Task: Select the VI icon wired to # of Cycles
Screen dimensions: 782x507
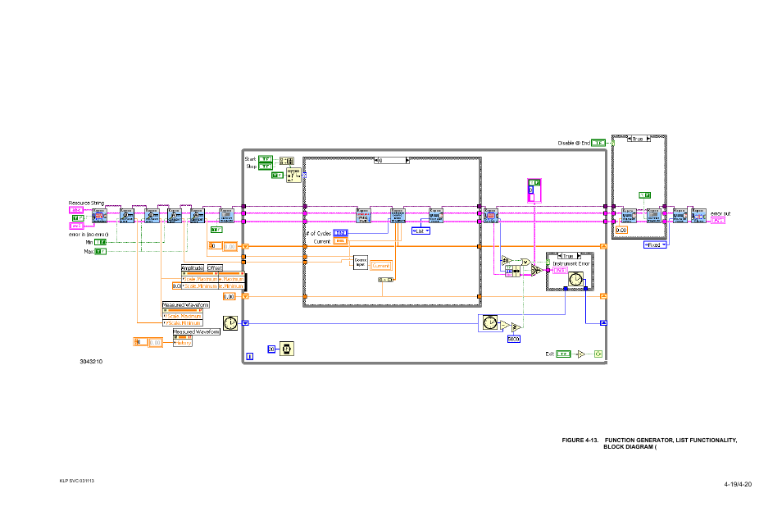Action: (x=398, y=216)
